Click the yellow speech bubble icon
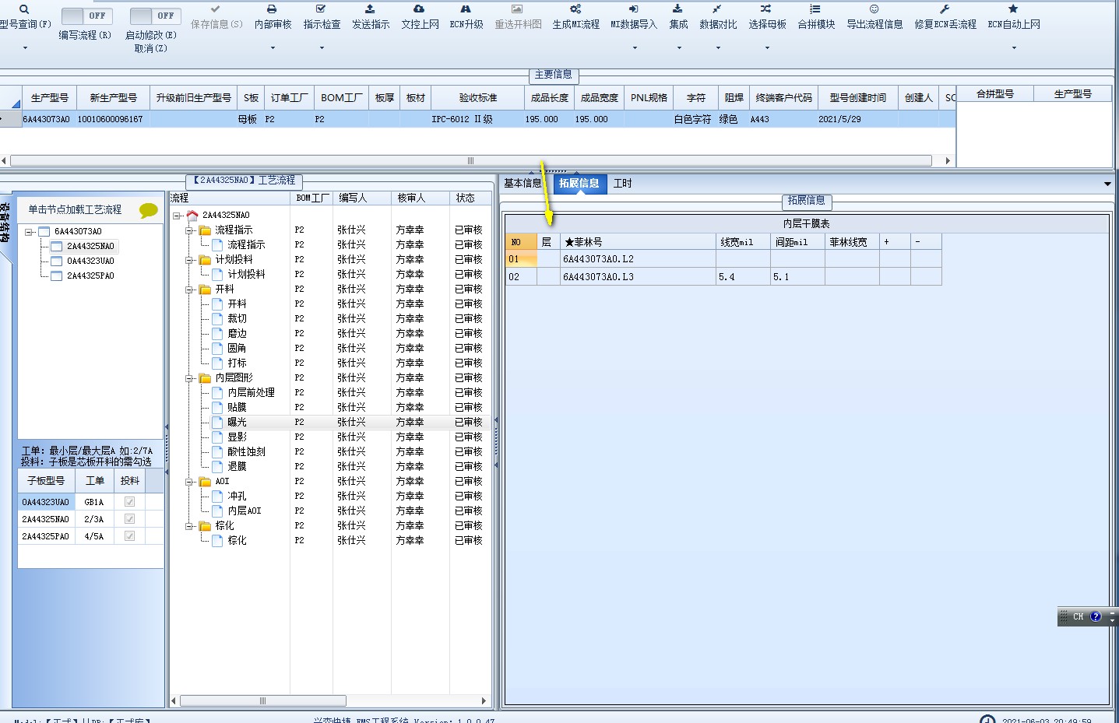Screen dimensions: 1119x723 [x=148, y=210]
